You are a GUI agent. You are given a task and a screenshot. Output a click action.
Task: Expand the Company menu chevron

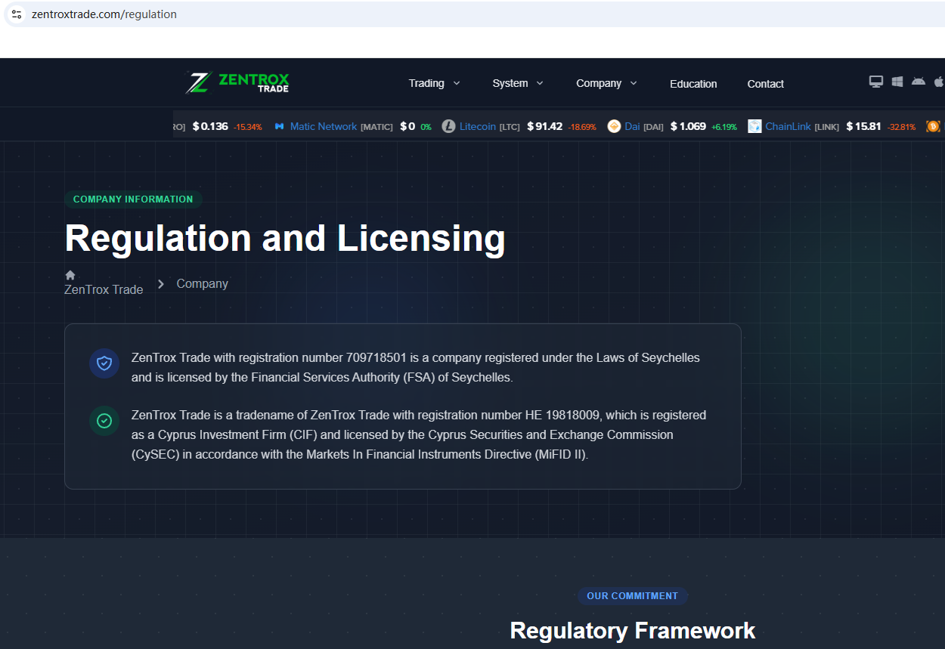(634, 83)
